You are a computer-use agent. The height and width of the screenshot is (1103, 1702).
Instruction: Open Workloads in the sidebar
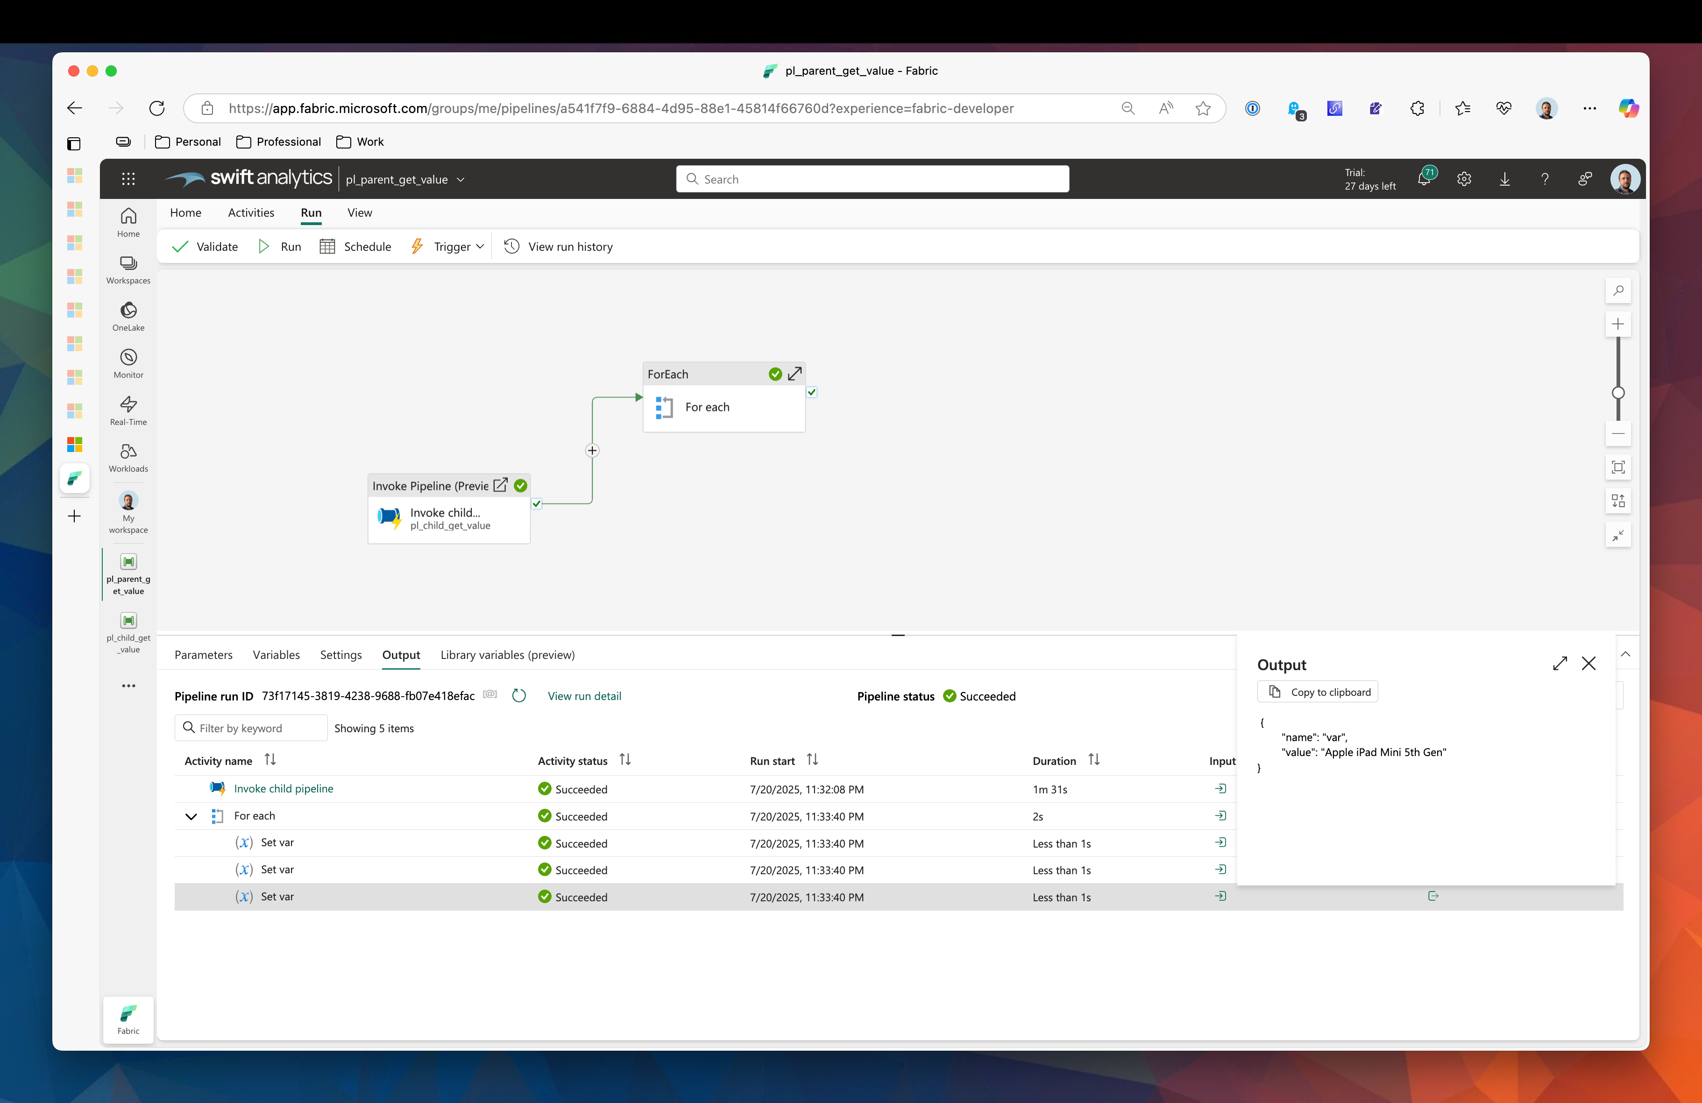[128, 458]
